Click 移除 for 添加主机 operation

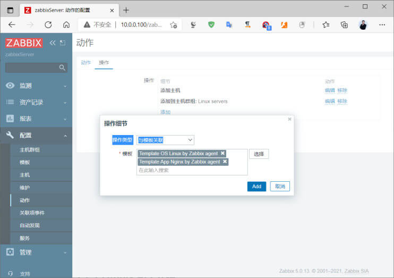(x=342, y=90)
